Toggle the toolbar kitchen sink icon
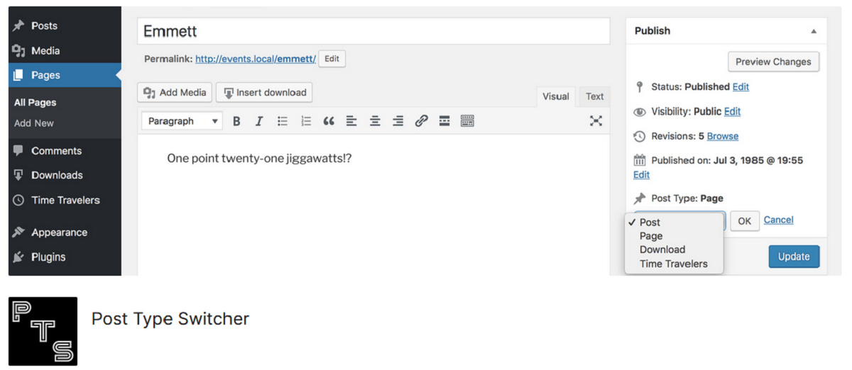 click(x=467, y=121)
